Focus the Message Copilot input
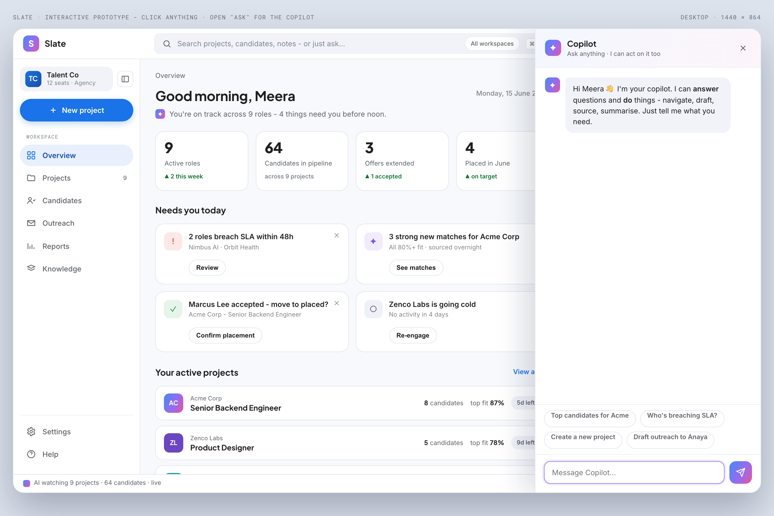774x516 pixels. (x=634, y=472)
